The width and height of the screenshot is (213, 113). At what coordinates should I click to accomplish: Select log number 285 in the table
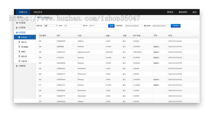click(x=40, y=52)
